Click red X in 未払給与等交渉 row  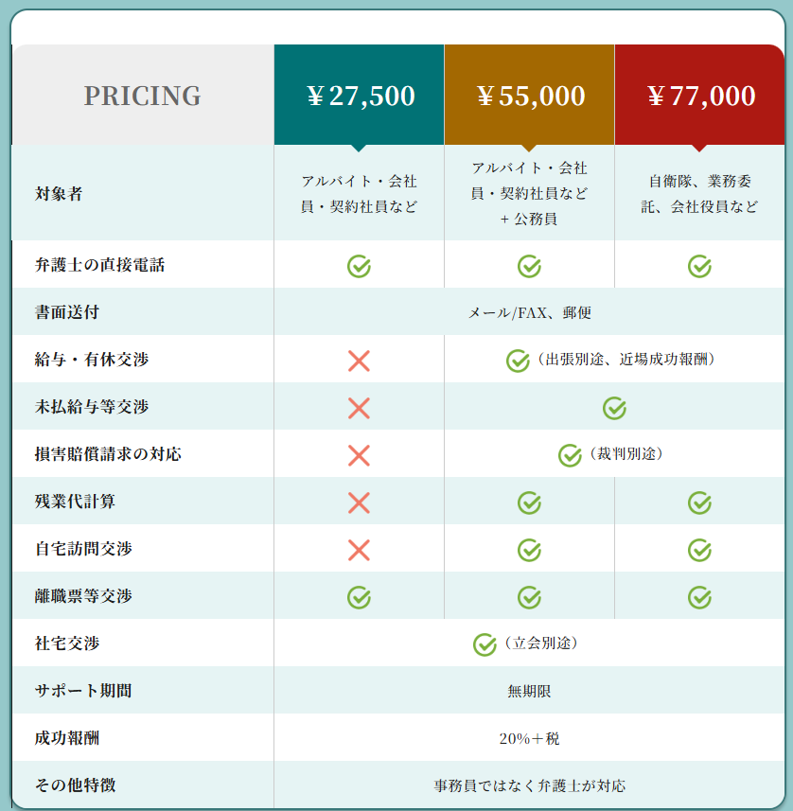tap(359, 408)
